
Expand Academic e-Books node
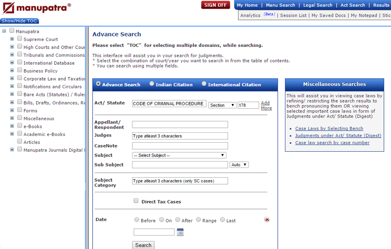12,134
